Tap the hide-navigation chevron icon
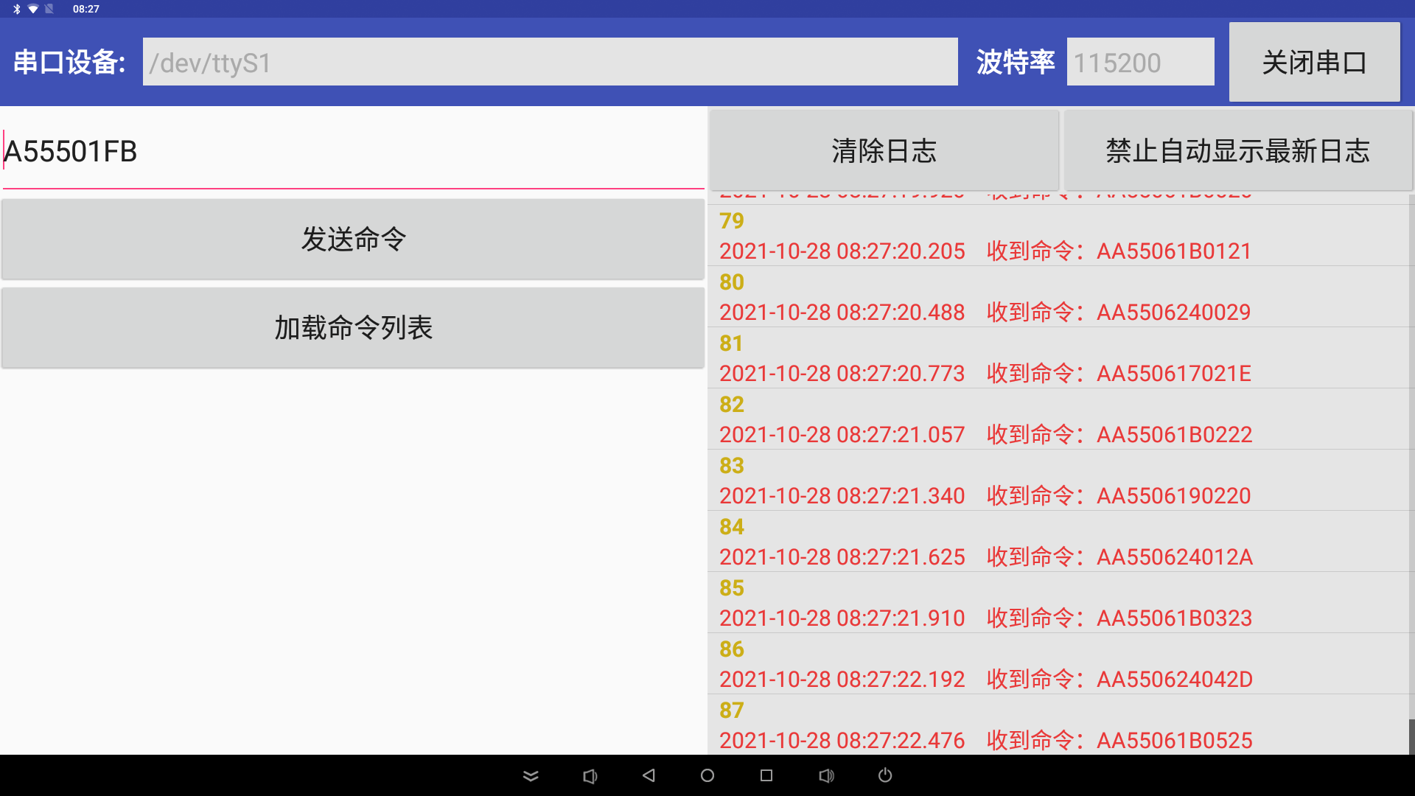1415x796 pixels. (x=530, y=775)
